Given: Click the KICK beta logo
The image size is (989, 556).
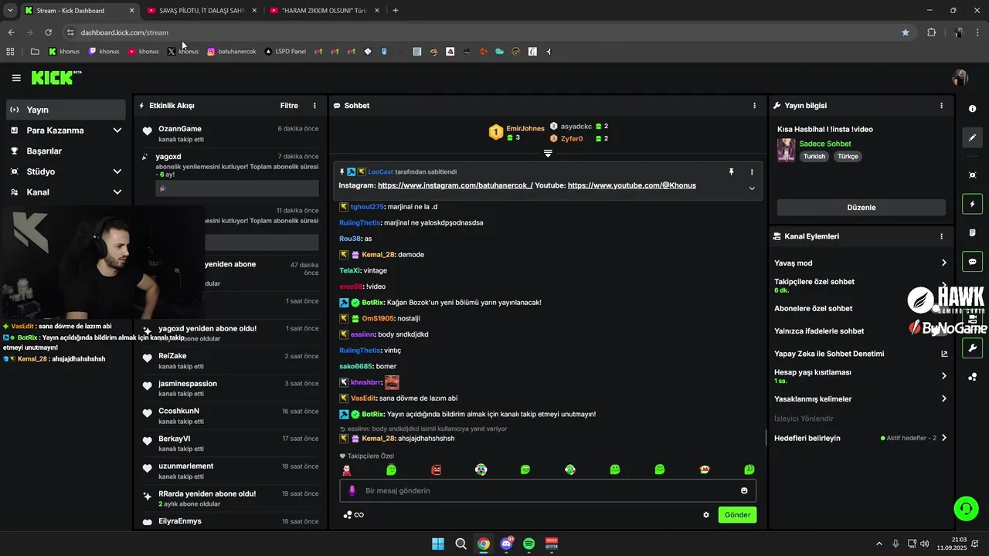Looking at the screenshot, I should pos(56,77).
